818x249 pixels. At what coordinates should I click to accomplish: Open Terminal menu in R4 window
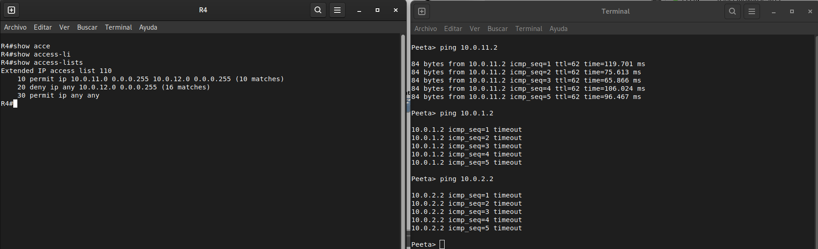[x=118, y=27]
